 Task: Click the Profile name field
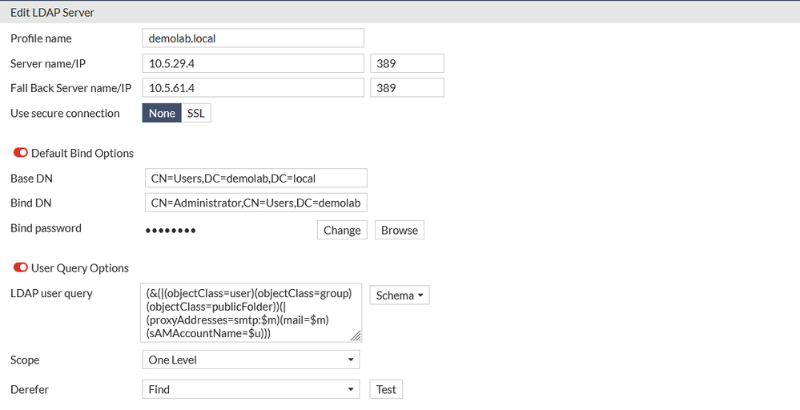252,38
